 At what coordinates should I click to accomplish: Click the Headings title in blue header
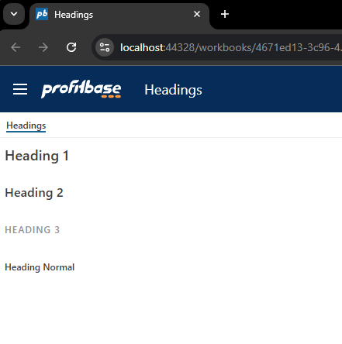coord(173,90)
